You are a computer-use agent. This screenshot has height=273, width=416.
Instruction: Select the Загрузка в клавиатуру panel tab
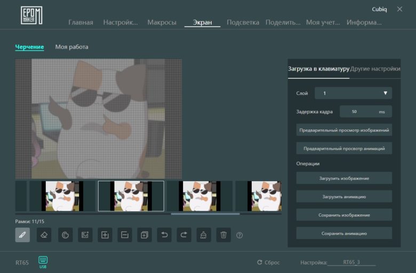point(318,69)
